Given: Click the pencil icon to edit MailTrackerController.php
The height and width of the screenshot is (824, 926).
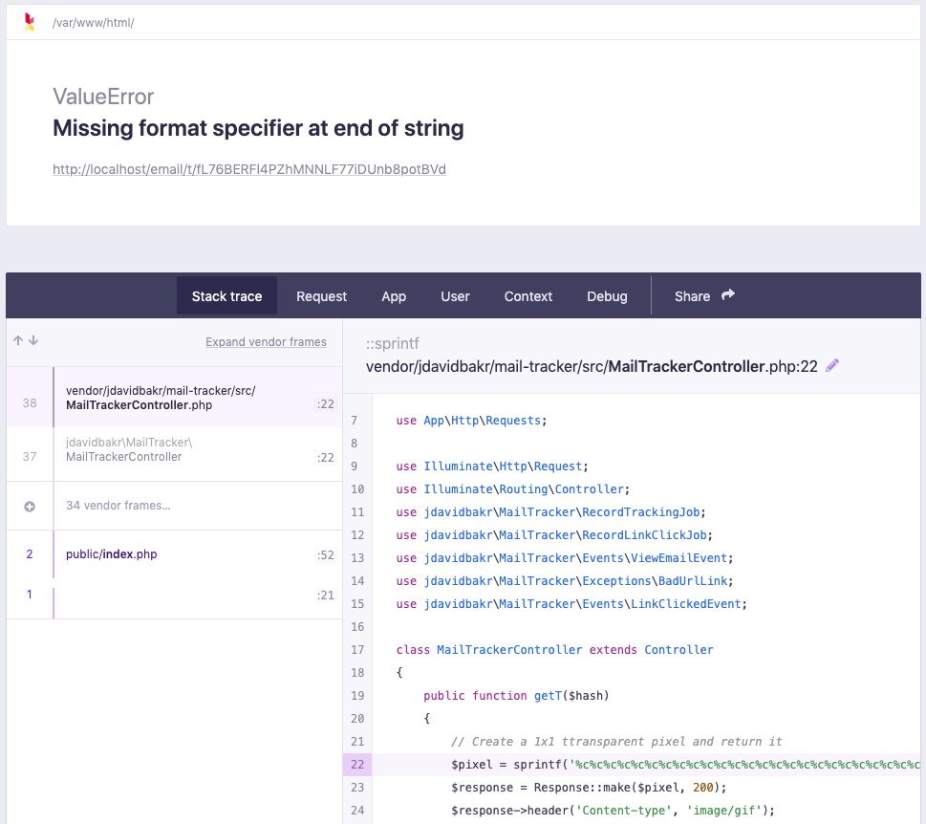Looking at the screenshot, I should point(831,365).
